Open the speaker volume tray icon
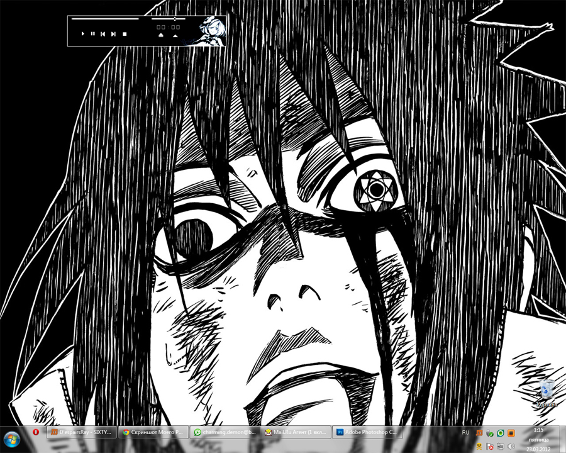The width and height of the screenshot is (566, 453). pyautogui.click(x=511, y=447)
